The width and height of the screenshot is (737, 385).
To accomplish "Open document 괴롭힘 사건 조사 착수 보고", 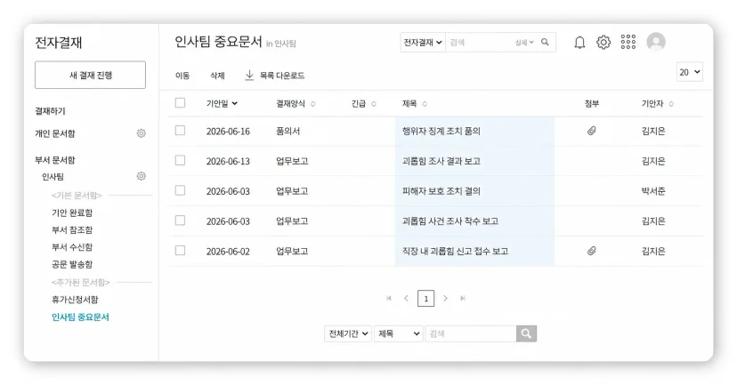I will (x=450, y=221).
